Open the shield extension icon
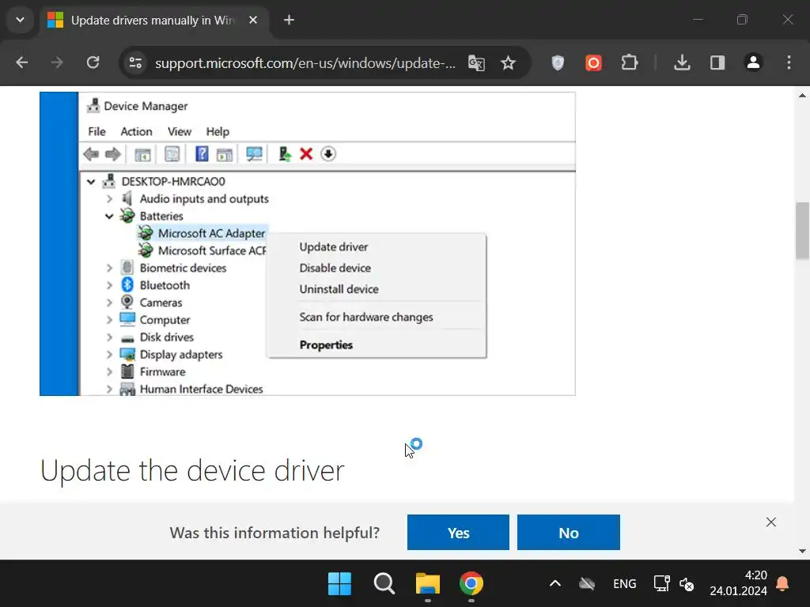This screenshot has width=810, height=607. (558, 63)
